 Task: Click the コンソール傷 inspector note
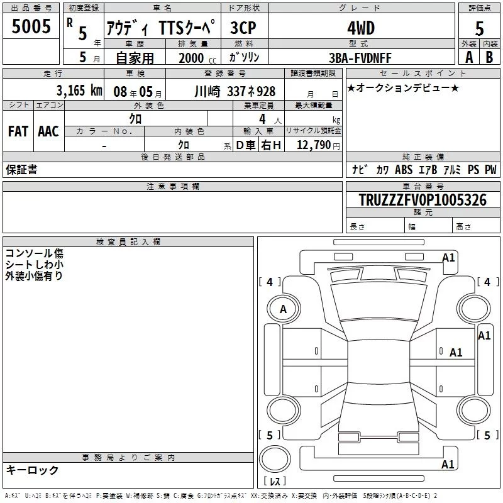click(34, 253)
